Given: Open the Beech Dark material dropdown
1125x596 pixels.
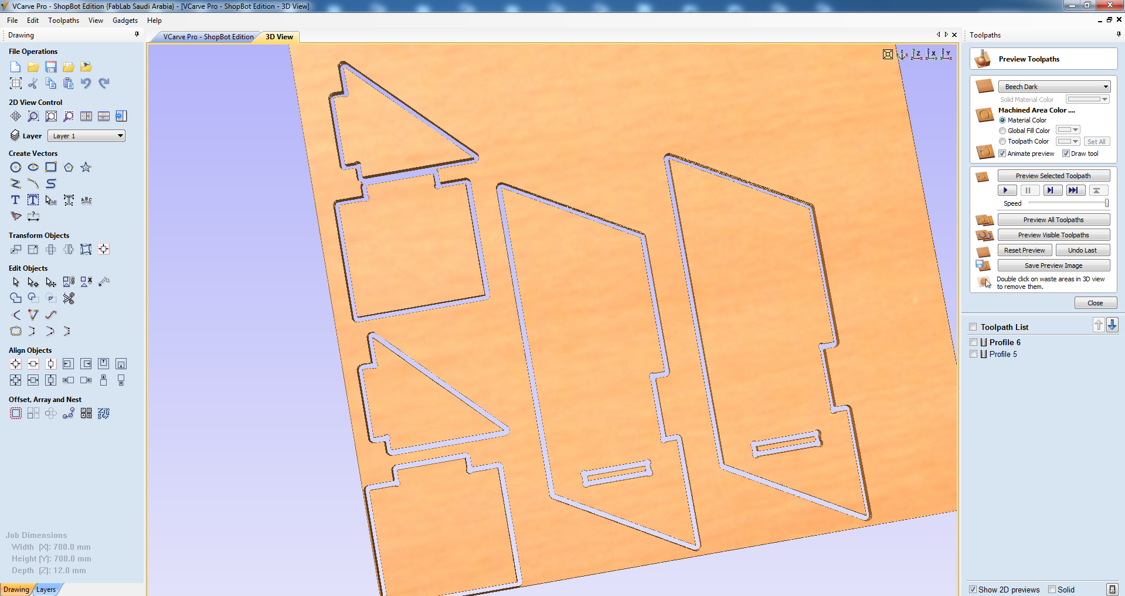Looking at the screenshot, I should (x=1054, y=87).
